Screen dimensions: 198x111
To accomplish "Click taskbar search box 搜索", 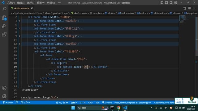I will [x=93, y=108].
